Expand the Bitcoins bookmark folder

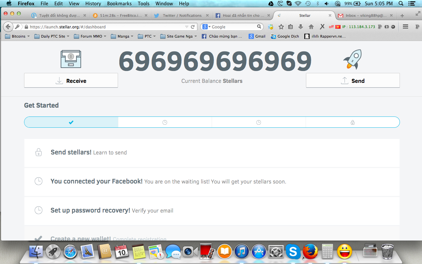(x=17, y=36)
